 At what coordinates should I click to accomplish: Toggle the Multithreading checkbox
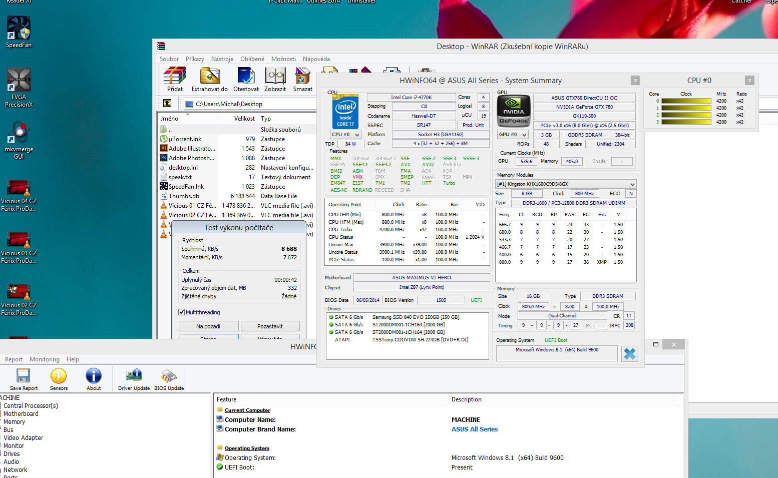[x=182, y=312]
